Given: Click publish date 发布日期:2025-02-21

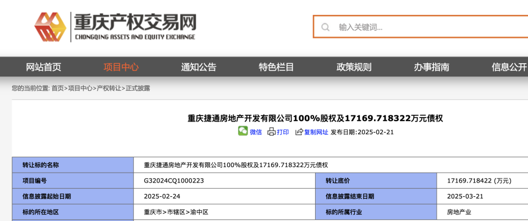Looking at the screenshot, I should [x=362, y=132].
